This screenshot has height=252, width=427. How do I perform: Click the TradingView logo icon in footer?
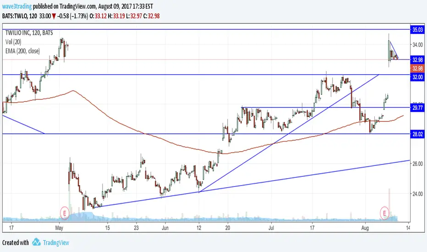pos(36,242)
